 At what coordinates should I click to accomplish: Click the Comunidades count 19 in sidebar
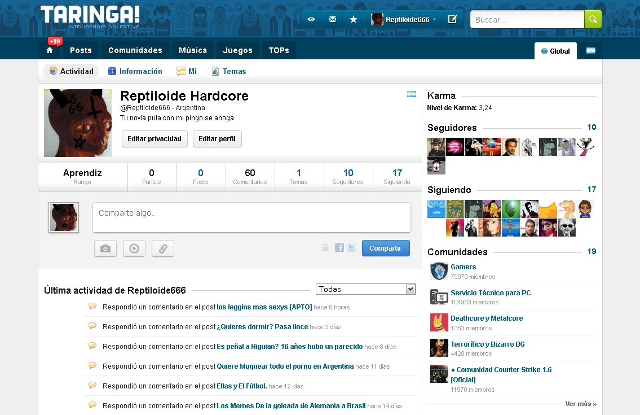point(592,251)
